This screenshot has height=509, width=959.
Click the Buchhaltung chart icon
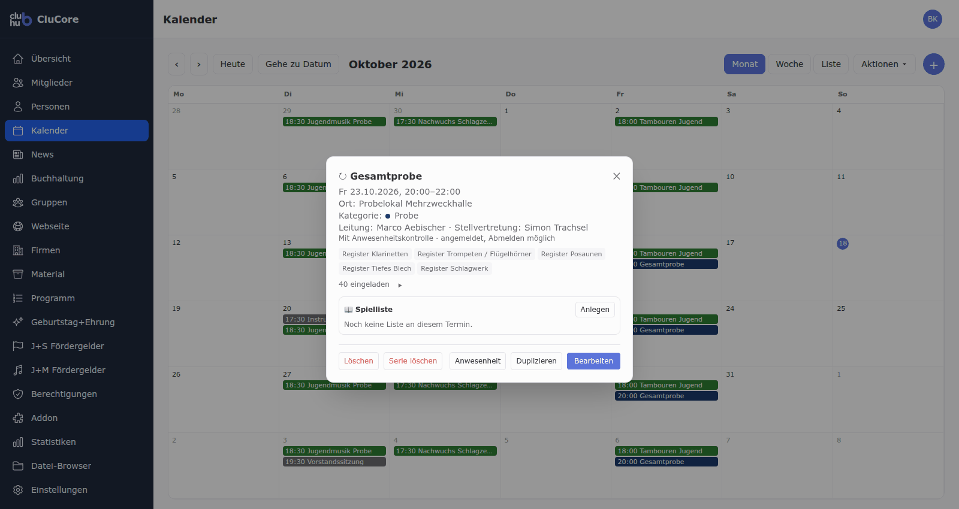tap(18, 178)
